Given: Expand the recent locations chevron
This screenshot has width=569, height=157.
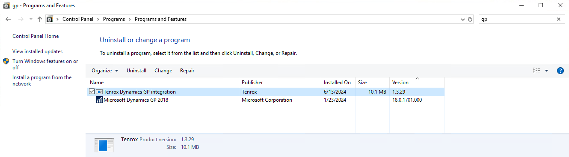Looking at the screenshot, I should tap(31, 19).
